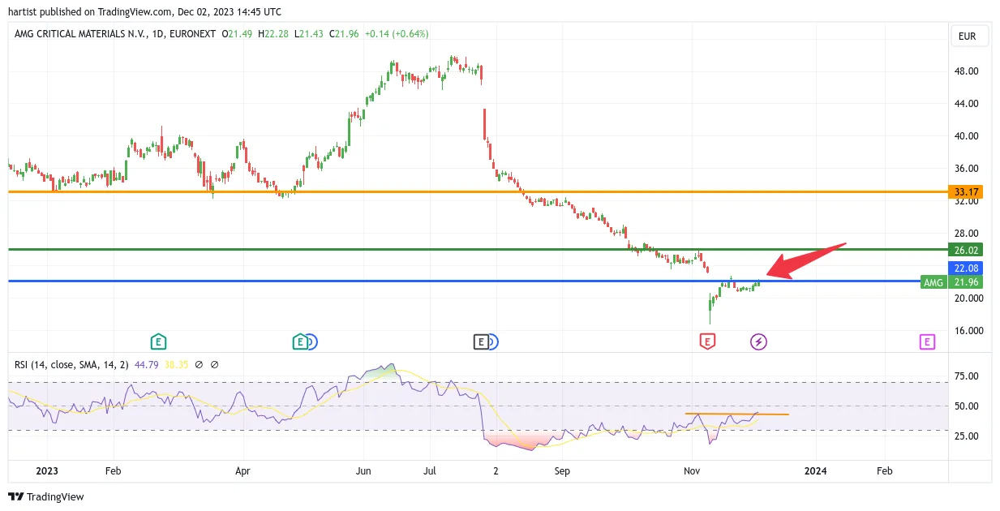Click the green earnings marker near February
The height and width of the screenshot is (511, 1000).
click(x=159, y=341)
